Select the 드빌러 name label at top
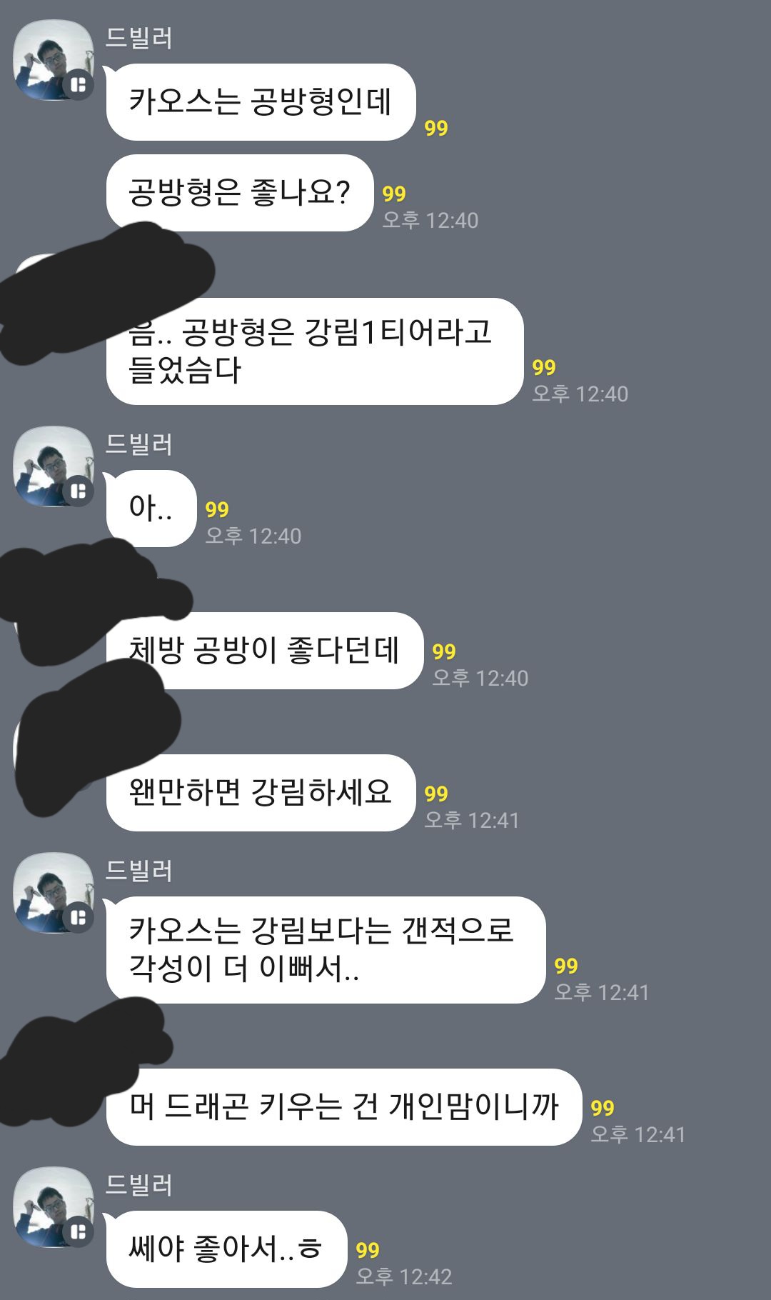Viewport: 771px width, 1300px height. pyautogui.click(x=139, y=38)
